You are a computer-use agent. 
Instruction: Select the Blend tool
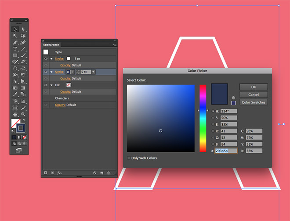click(23, 94)
